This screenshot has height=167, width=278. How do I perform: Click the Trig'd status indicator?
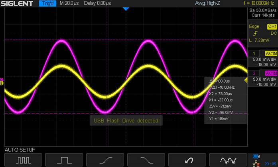[47, 3]
